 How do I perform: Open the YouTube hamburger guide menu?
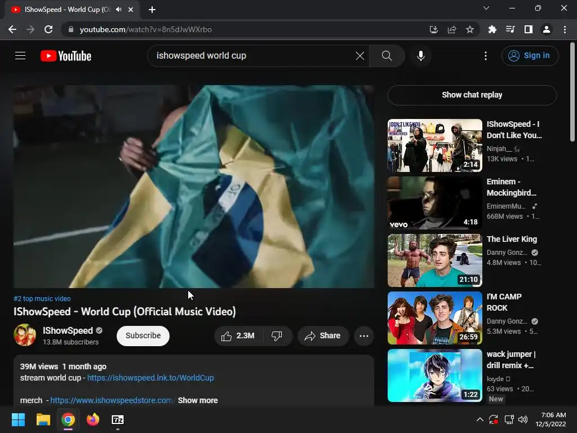(x=20, y=56)
